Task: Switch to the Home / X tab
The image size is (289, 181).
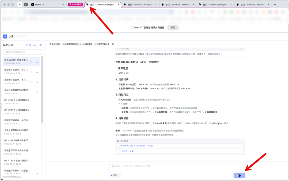Action: point(47,5)
